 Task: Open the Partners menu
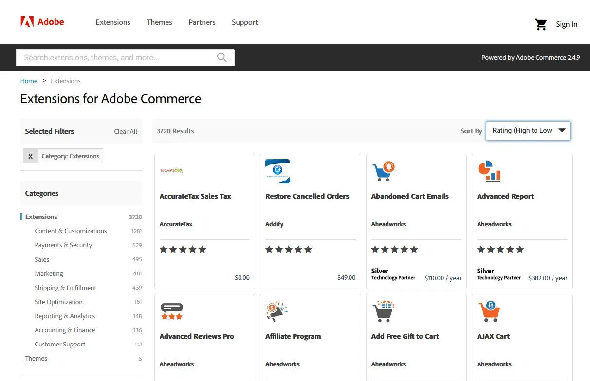coord(202,22)
